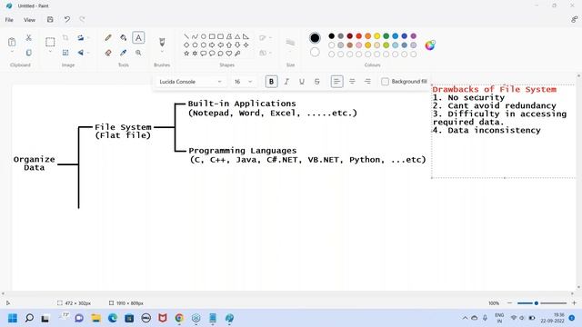Select the Heart shape
Viewport: 582px width, 327px height.
click(229, 54)
